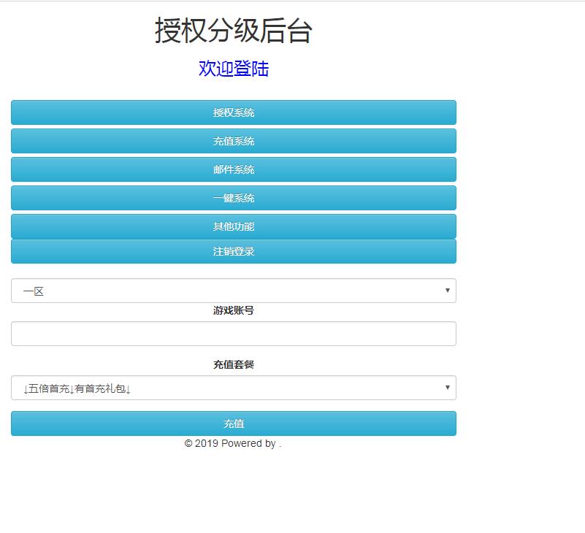Click the 欢迎登陆 link
Screen dimensions: 585x533
234,69
